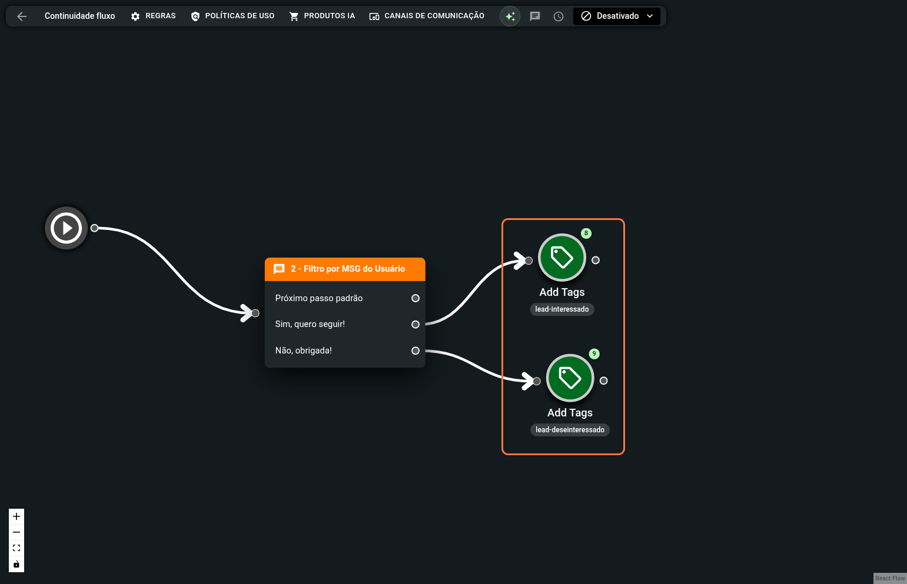Viewport: 907px width, 584px height.
Task: Open Canais de Comunicação section
Action: click(x=427, y=16)
